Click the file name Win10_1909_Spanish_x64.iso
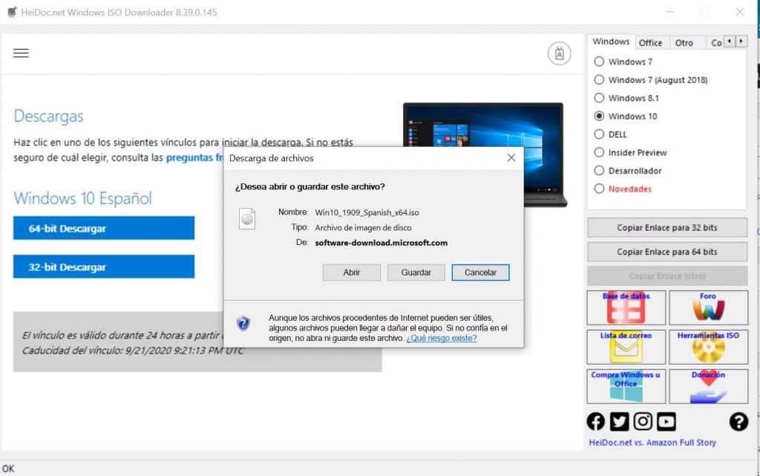This screenshot has width=760, height=476. 367,212
